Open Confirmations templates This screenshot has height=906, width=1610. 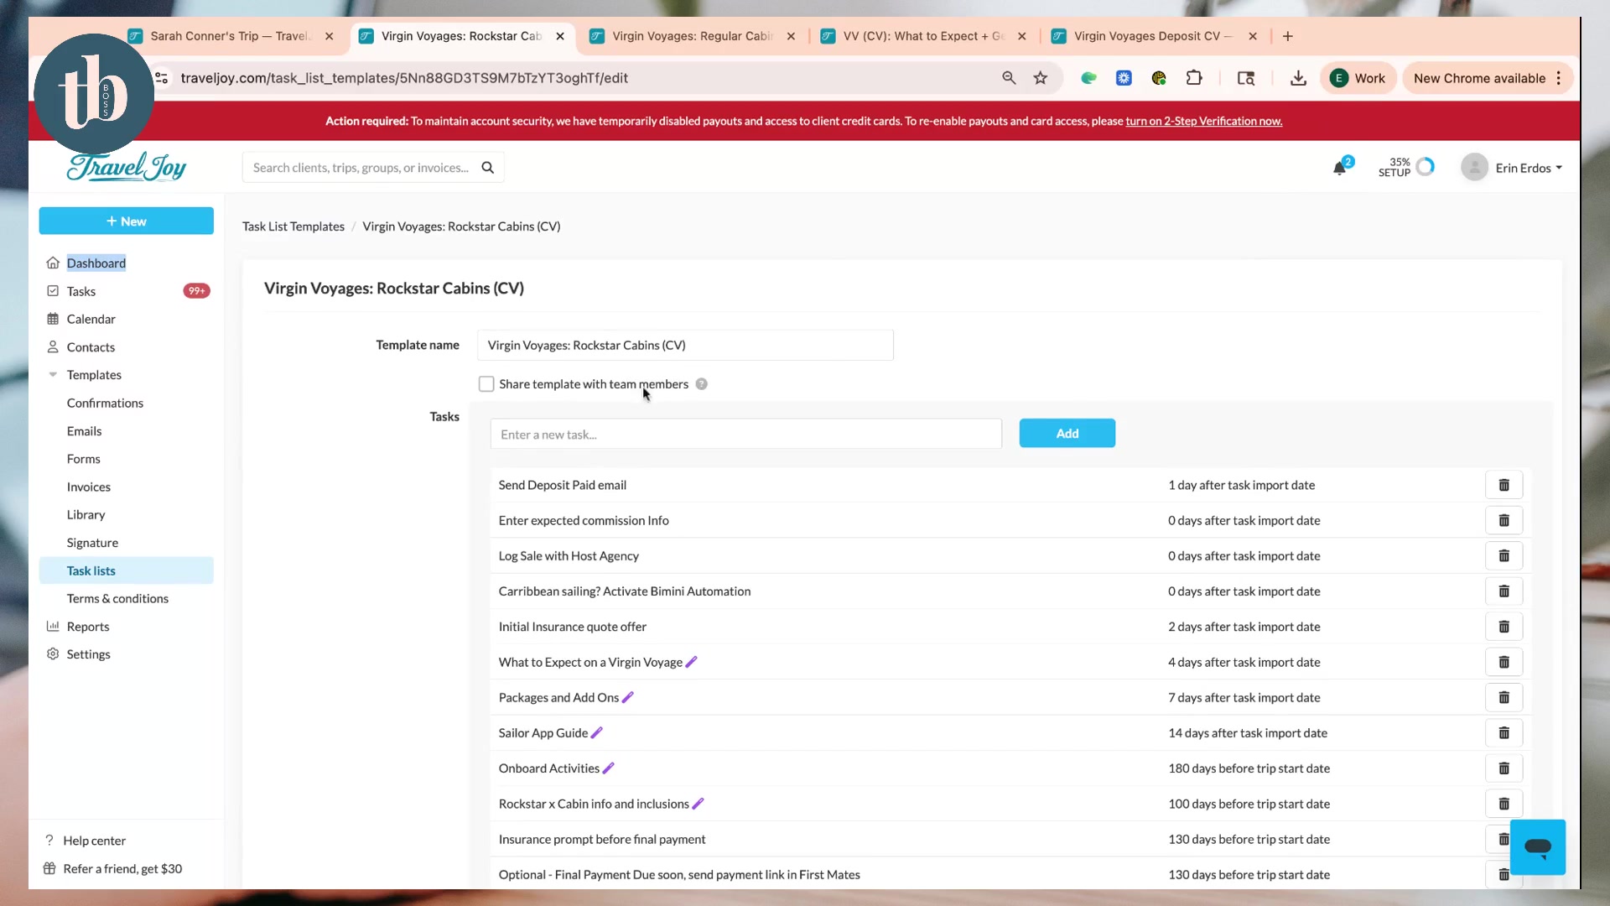[105, 403]
